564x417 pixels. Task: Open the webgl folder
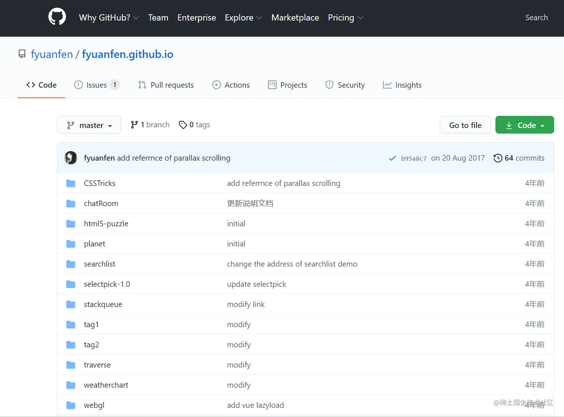click(x=94, y=405)
